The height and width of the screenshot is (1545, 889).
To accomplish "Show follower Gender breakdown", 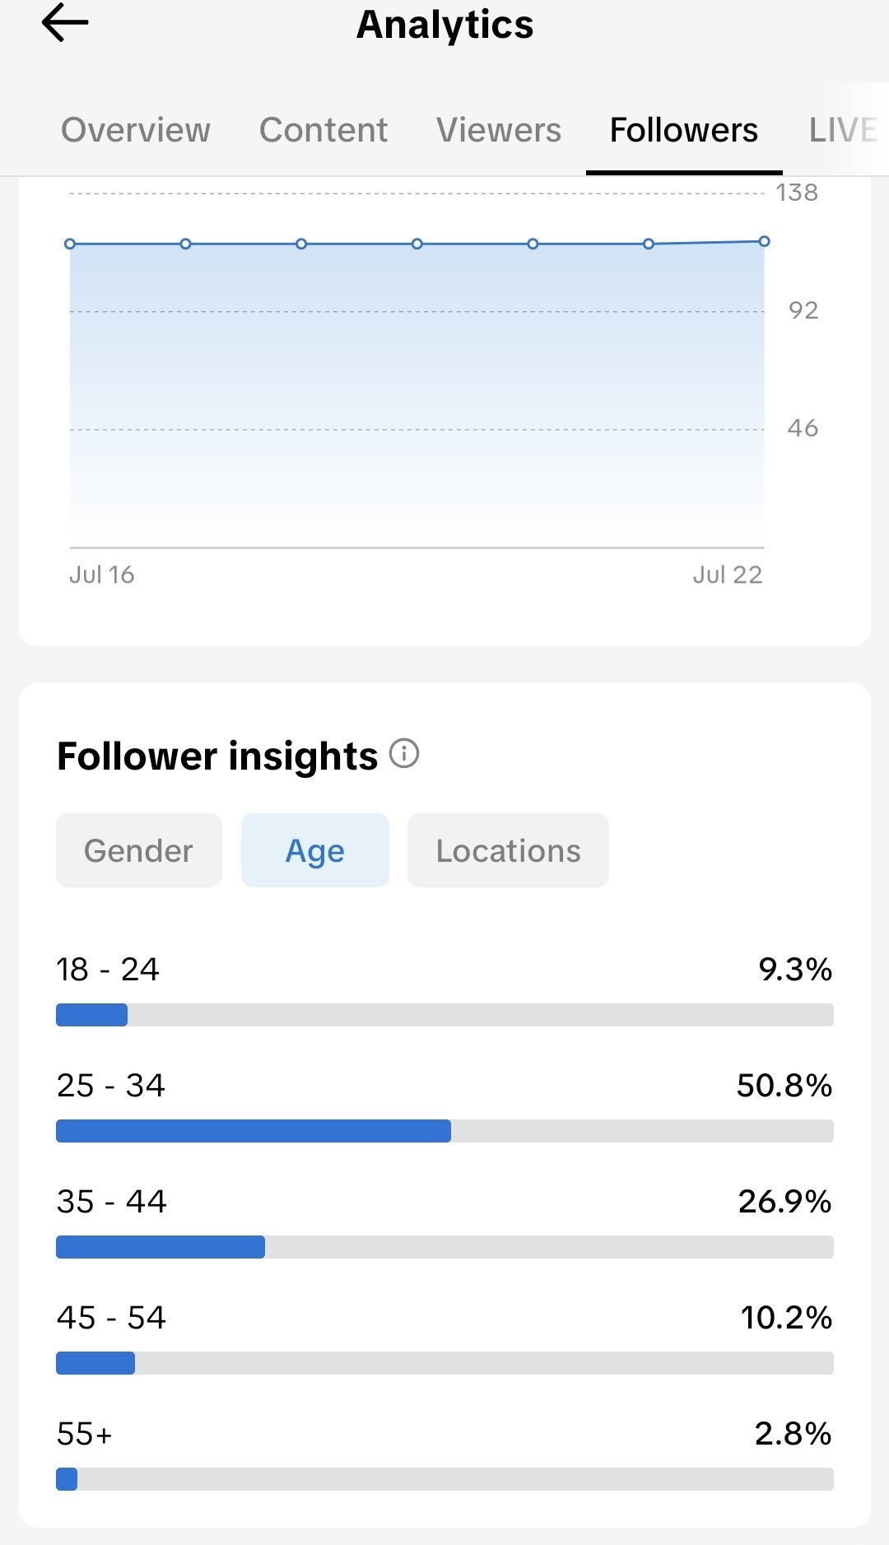I will [x=138, y=850].
